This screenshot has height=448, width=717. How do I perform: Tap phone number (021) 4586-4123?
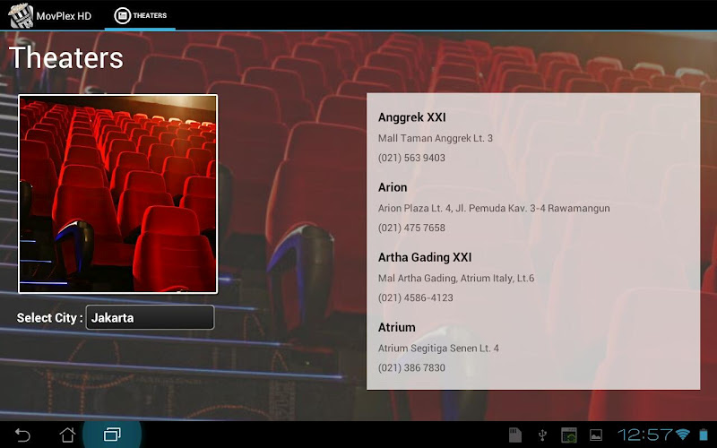(415, 297)
